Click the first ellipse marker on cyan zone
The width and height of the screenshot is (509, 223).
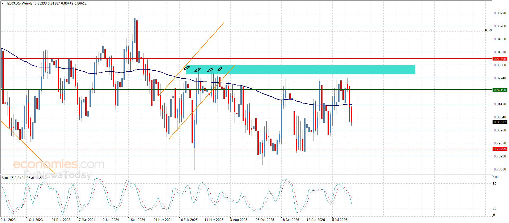click(x=187, y=68)
